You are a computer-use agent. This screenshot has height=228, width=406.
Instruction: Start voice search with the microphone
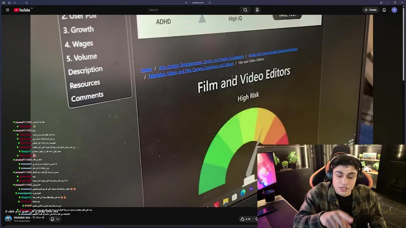pyautogui.click(x=257, y=10)
